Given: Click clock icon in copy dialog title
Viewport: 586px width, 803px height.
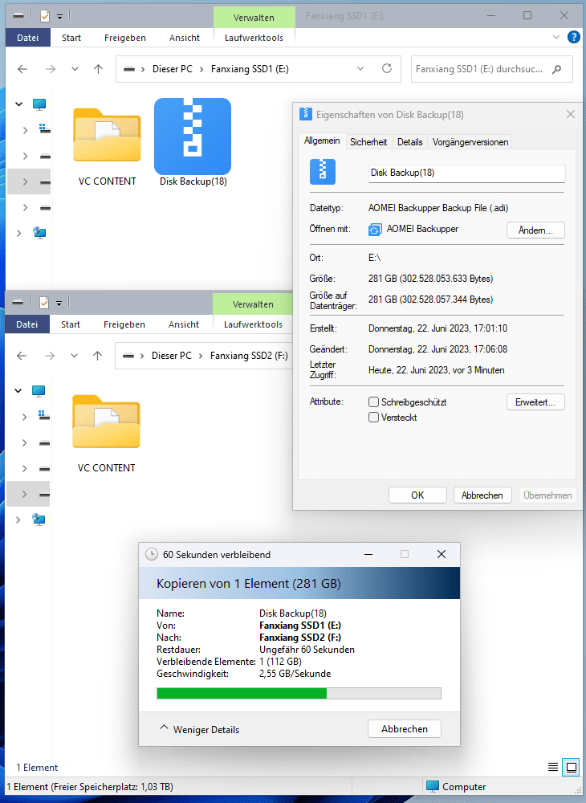Looking at the screenshot, I should (152, 554).
